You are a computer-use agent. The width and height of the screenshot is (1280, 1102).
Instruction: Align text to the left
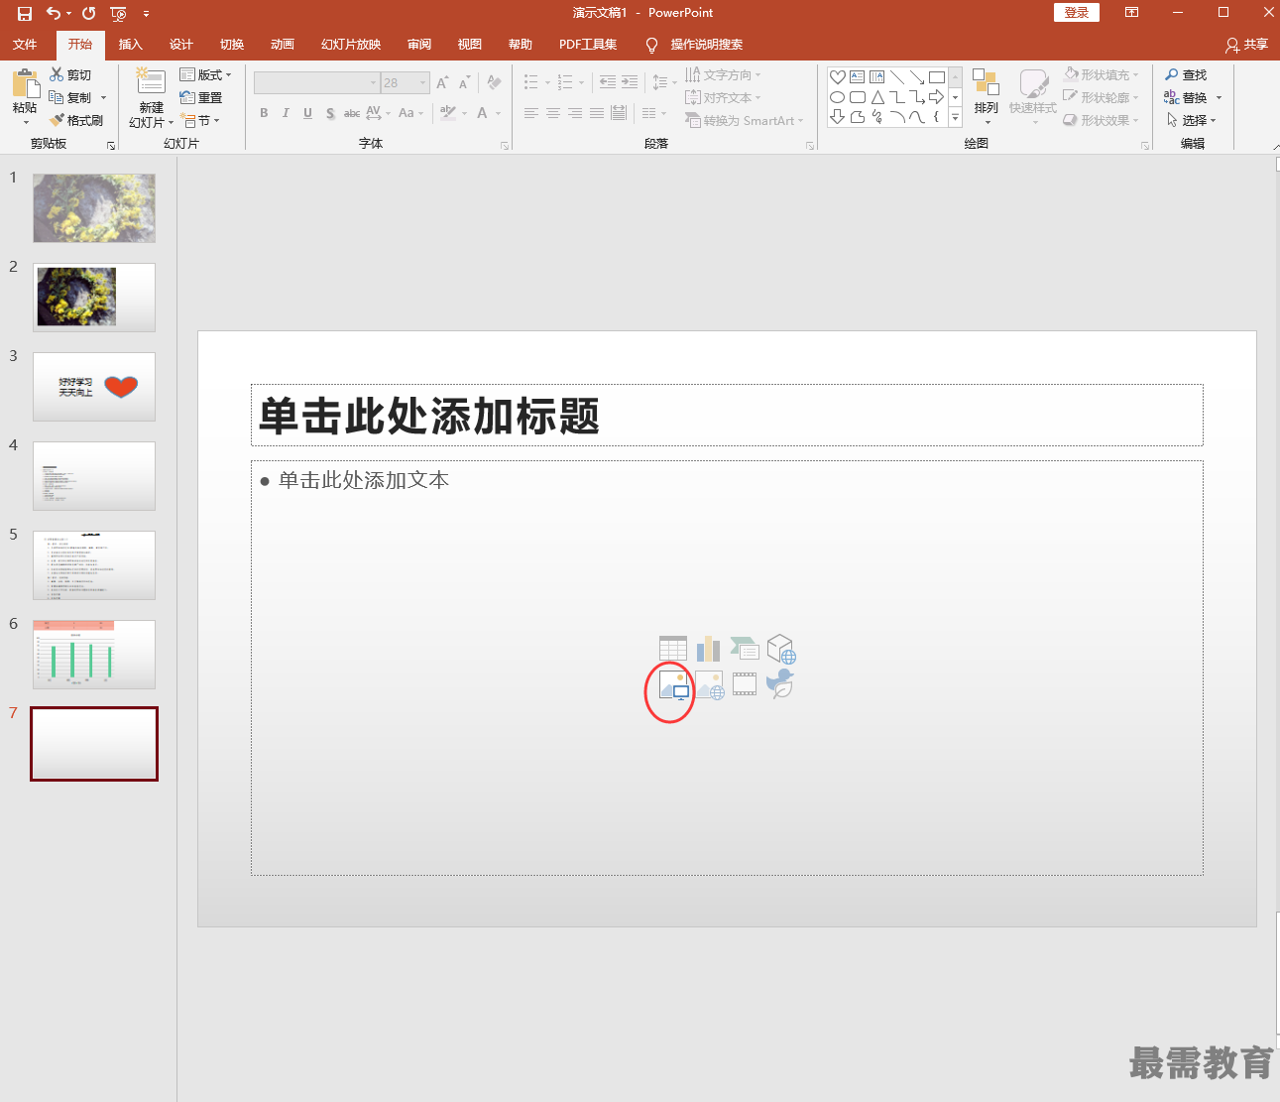click(531, 113)
